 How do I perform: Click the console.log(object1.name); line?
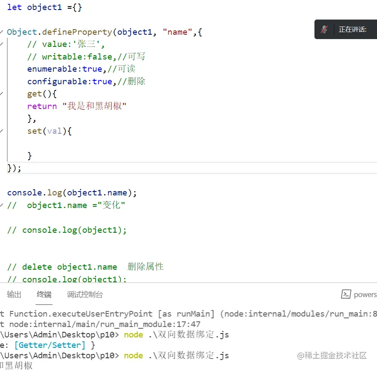72,192
